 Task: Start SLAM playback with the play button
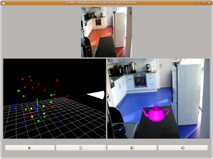point(30,148)
